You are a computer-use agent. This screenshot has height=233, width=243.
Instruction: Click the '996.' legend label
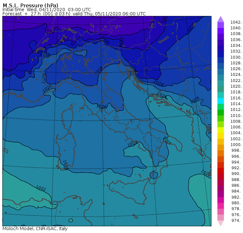[x=237, y=157]
